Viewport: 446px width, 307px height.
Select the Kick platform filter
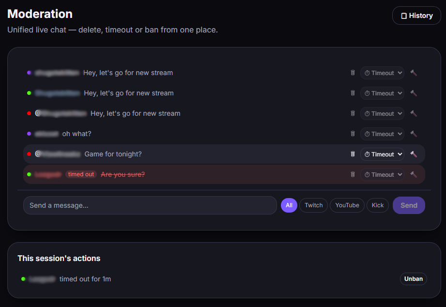pyautogui.click(x=377, y=205)
